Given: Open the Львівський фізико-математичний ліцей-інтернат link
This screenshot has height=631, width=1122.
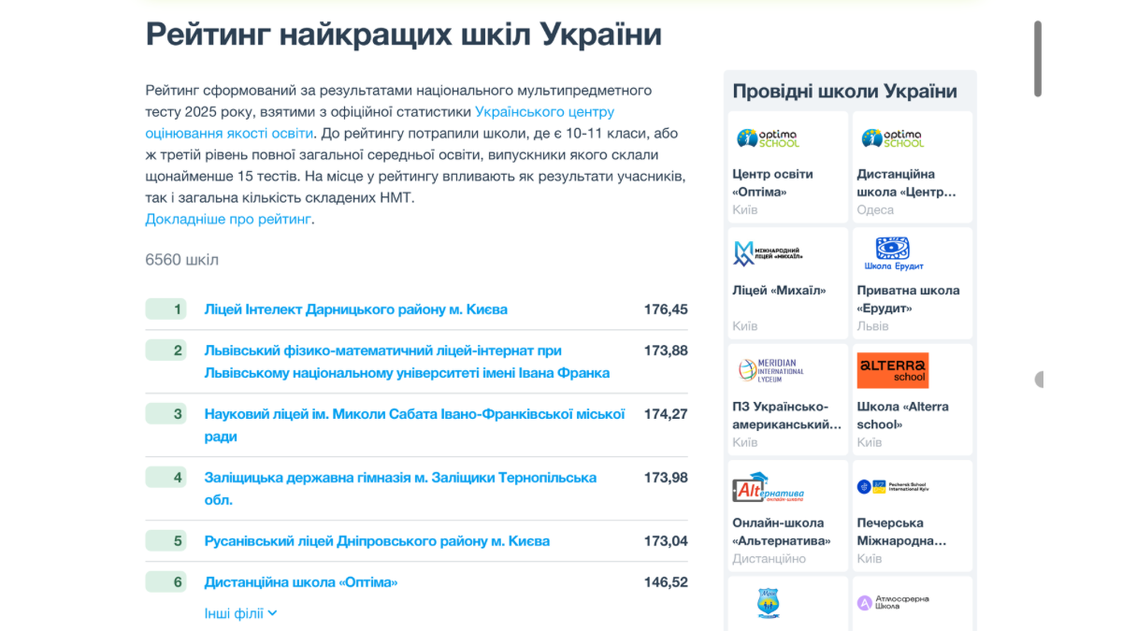Looking at the screenshot, I should (x=407, y=362).
